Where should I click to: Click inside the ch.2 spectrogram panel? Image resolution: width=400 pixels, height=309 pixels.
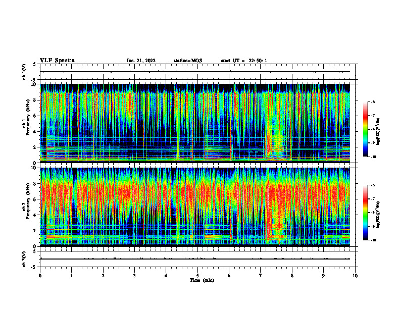click(x=195, y=207)
